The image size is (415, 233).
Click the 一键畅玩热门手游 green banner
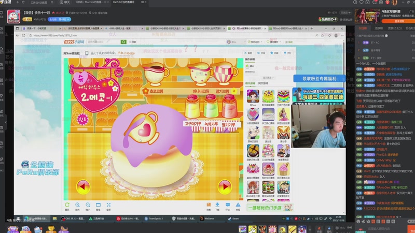(x=270, y=208)
